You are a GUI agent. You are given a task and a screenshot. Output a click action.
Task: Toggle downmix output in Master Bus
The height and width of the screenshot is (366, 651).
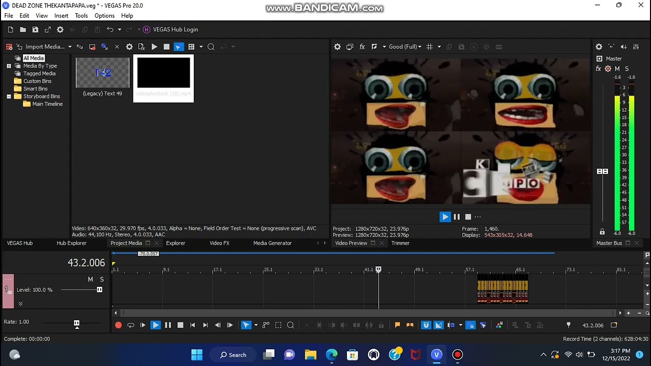611,47
